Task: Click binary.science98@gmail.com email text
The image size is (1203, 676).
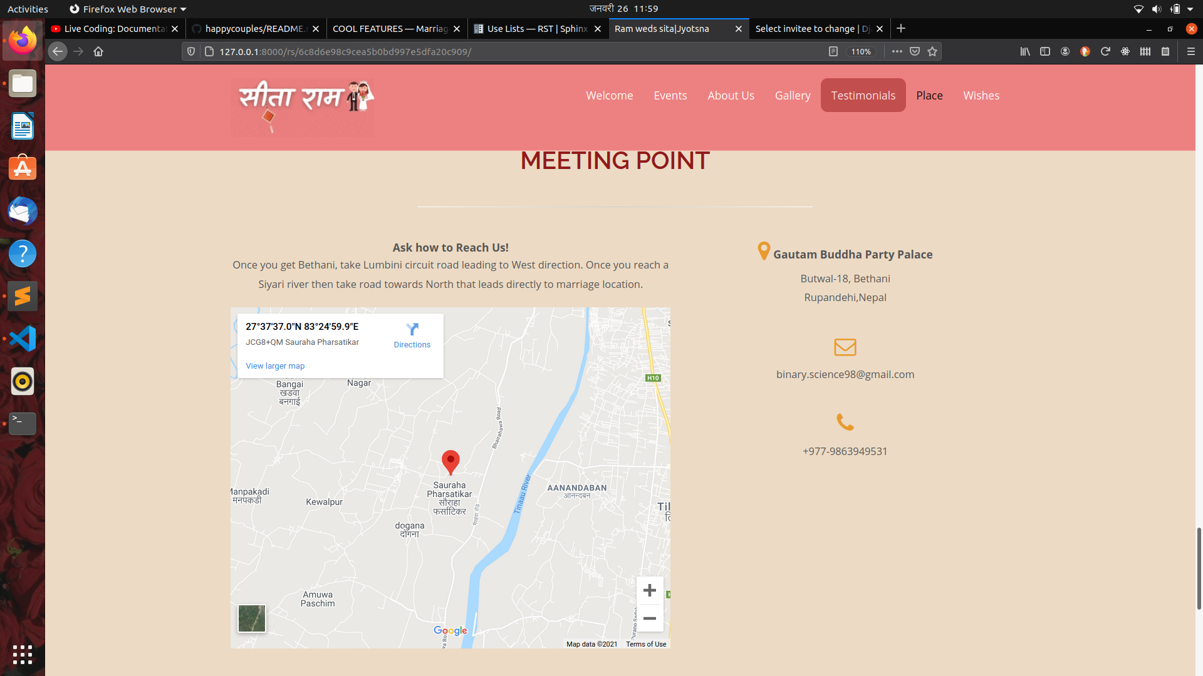Action: click(845, 374)
